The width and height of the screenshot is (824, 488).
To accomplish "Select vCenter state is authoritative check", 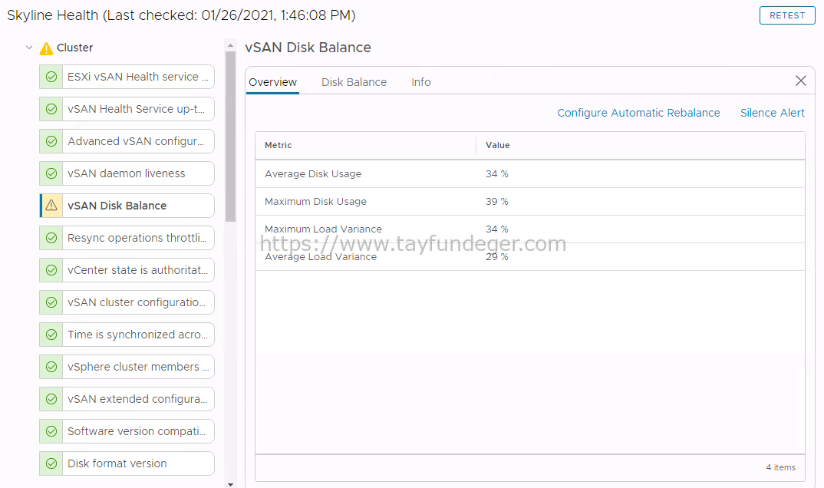I will [x=127, y=270].
